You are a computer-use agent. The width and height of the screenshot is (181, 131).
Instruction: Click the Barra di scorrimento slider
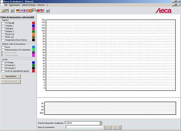pyautogui.click(x=84, y=127)
